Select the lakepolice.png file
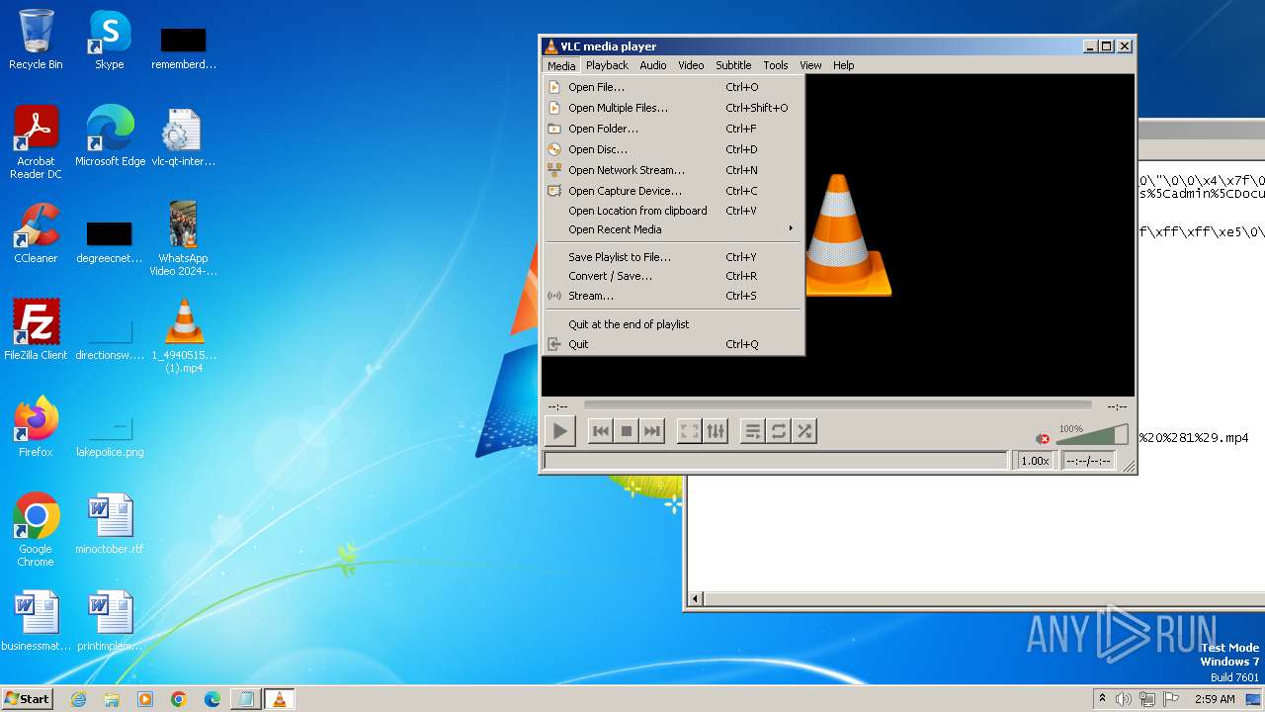The width and height of the screenshot is (1265, 712). point(110,435)
